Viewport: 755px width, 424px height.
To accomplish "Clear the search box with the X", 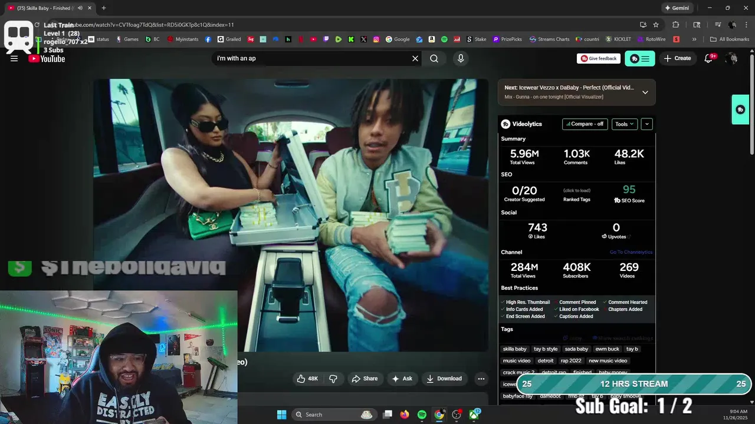I will click(x=415, y=58).
